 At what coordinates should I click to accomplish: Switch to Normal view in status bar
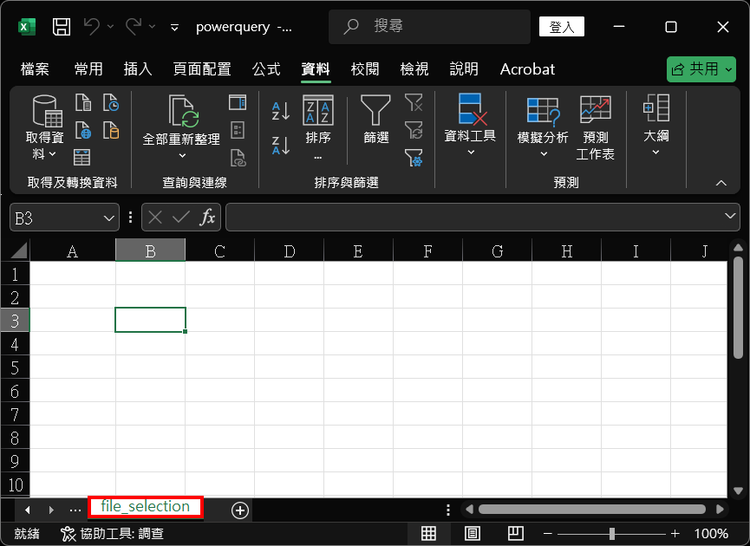(x=428, y=533)
